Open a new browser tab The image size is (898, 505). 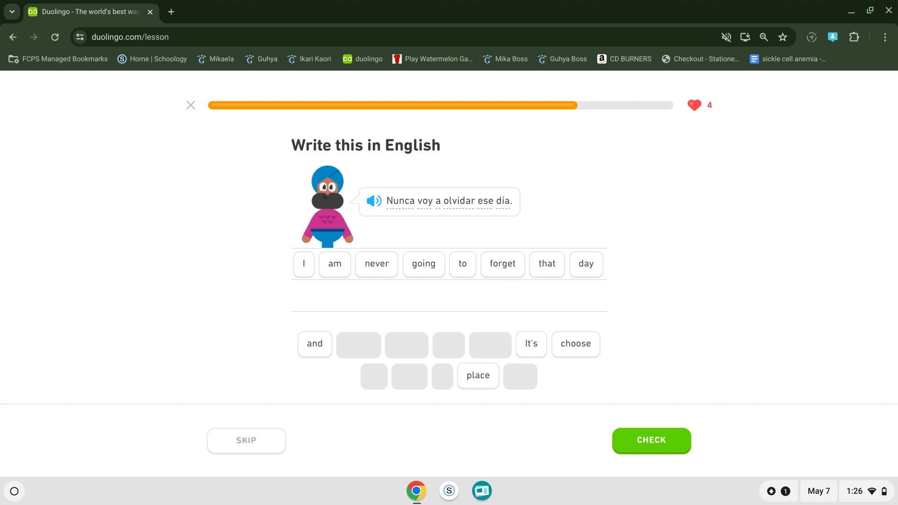[x=171, y=12]
